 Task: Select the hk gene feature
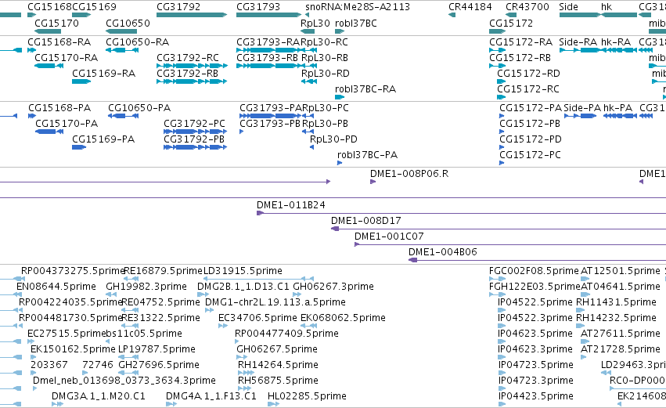click(619, 15)
